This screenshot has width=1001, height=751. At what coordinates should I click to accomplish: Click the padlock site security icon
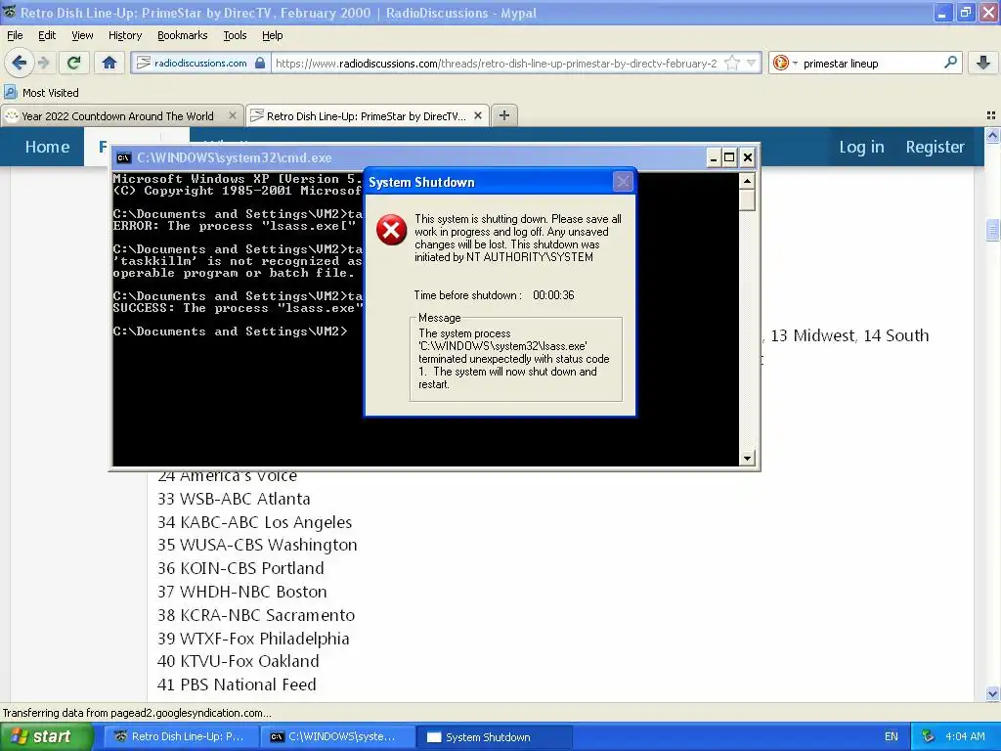click(260, 63)
